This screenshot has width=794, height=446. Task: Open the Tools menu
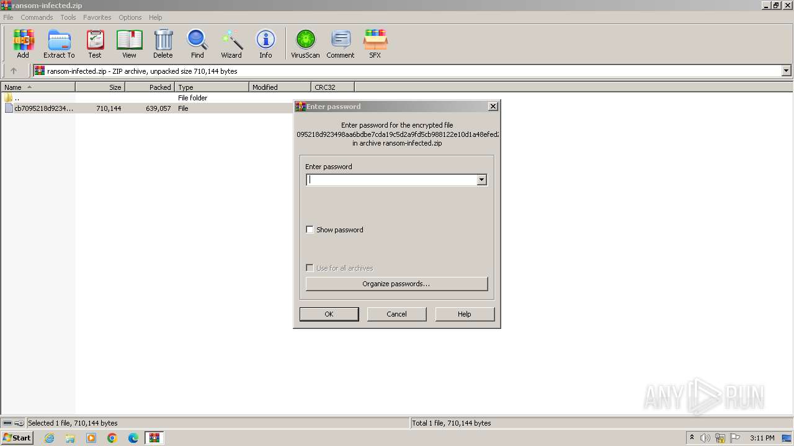(68, 17)
